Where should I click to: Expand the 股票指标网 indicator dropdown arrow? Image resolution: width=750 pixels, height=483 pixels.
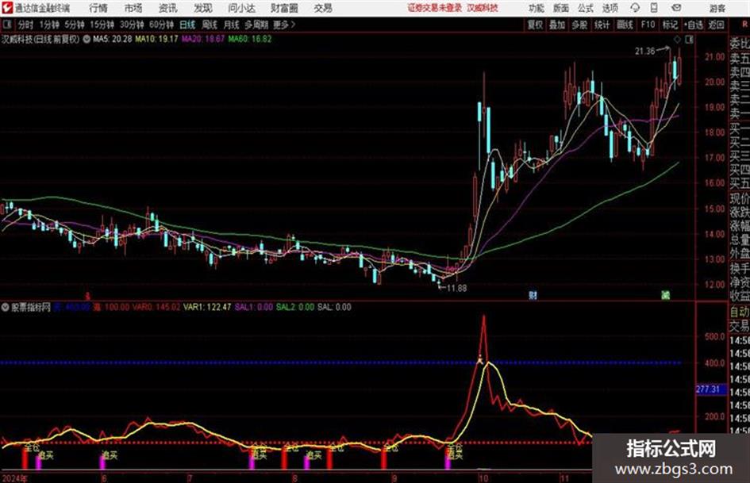(5, 307)
